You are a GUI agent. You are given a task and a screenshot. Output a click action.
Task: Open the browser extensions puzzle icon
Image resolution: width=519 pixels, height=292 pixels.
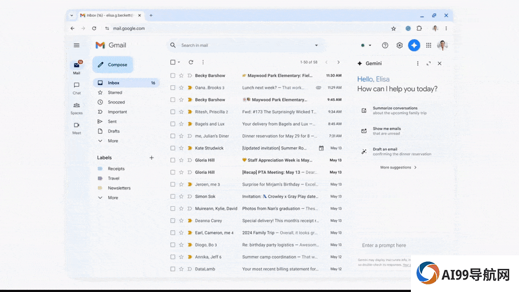(x=420, y=29)
